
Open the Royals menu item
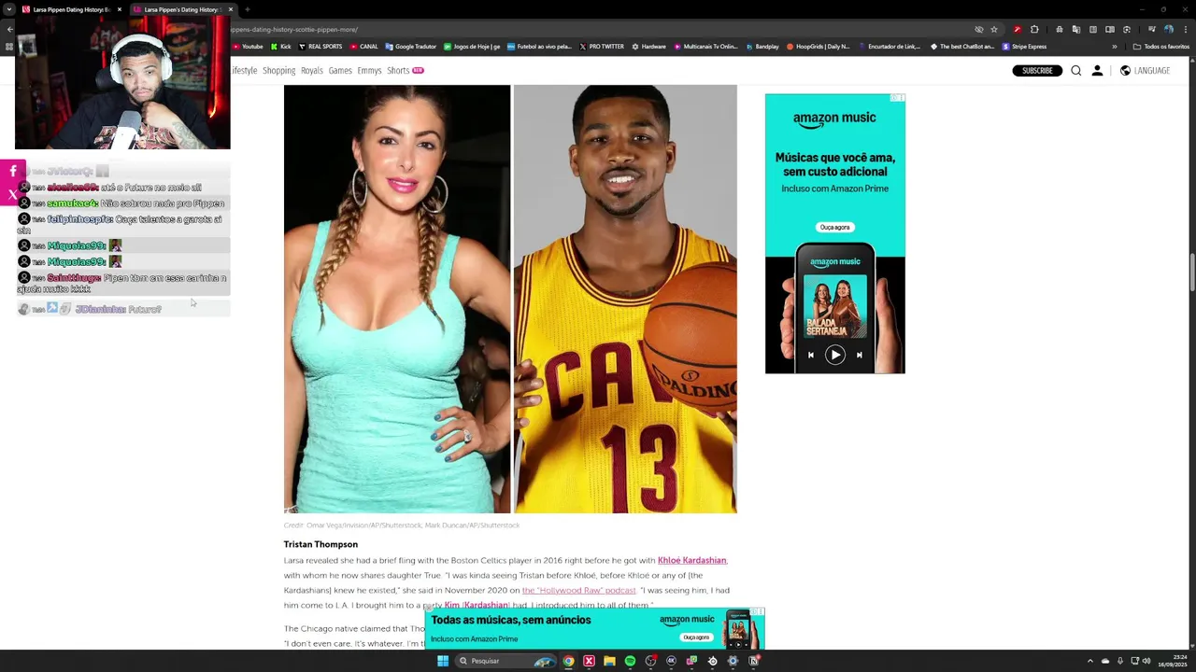coord(311,71)
